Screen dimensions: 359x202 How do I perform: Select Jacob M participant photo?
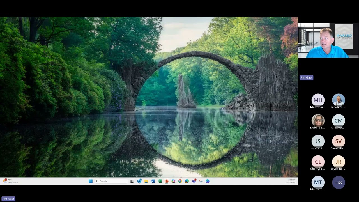point(339,100)
